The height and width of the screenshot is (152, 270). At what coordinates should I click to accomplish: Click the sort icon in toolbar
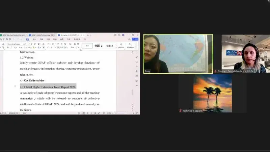tap(75, 44)
